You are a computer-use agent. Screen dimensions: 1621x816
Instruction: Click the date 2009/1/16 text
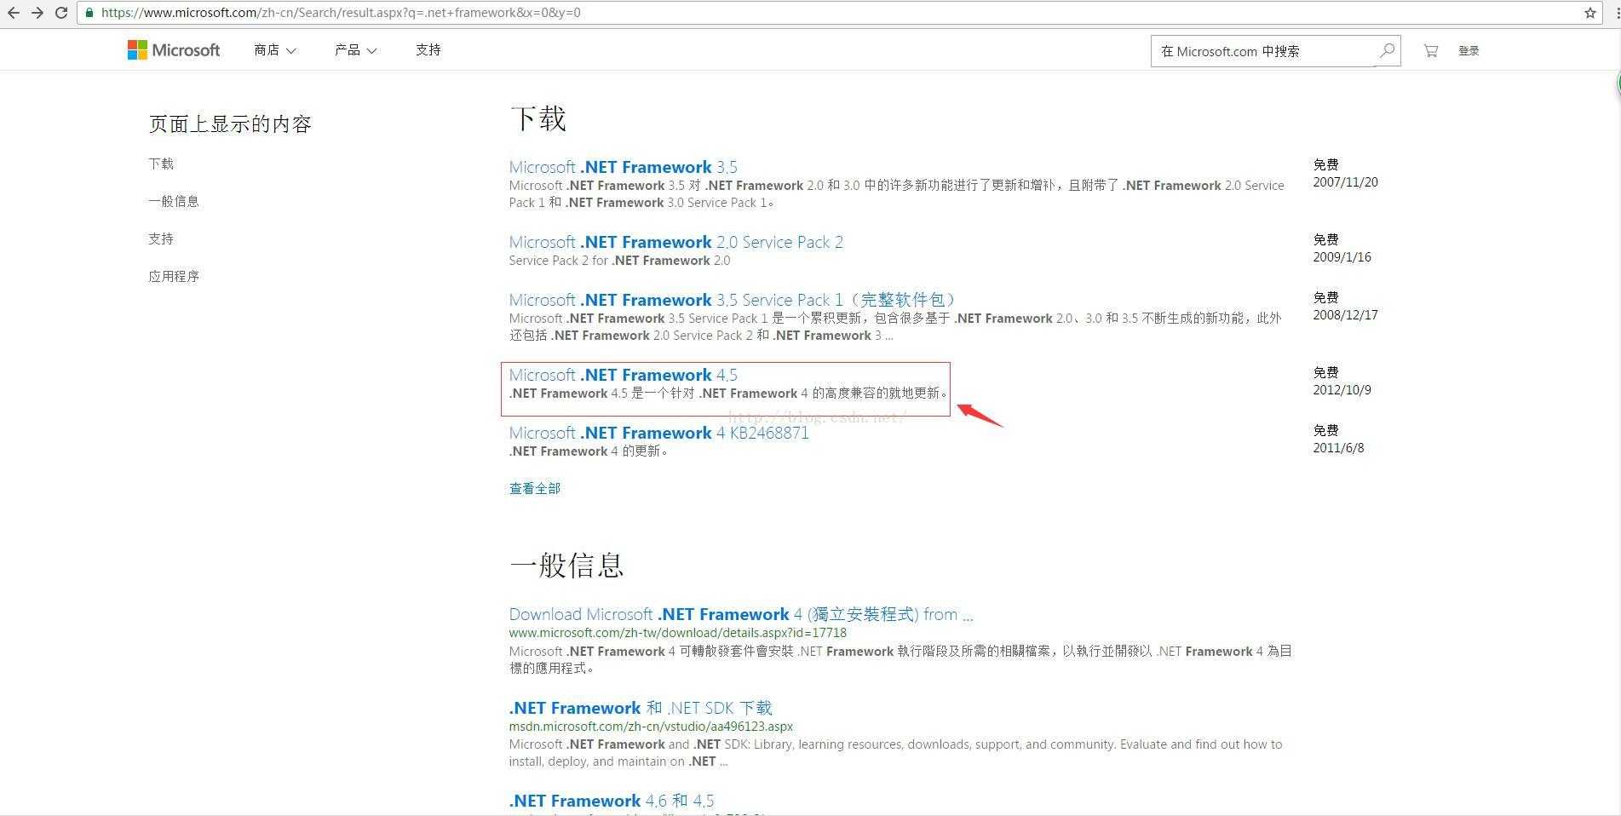point(1342,257)
